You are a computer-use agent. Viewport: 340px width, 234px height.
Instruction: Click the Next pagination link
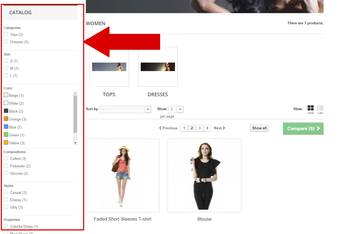[x=219, y=128]
